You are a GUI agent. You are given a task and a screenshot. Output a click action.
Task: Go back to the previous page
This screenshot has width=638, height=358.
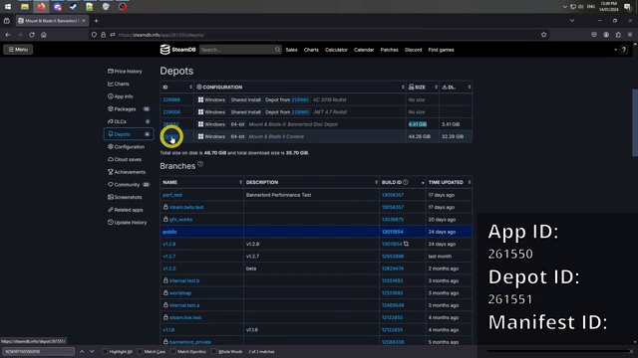8,35
